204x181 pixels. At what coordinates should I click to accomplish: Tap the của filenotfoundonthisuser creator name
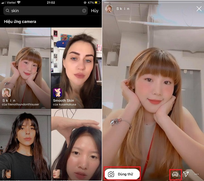[20, 104]
